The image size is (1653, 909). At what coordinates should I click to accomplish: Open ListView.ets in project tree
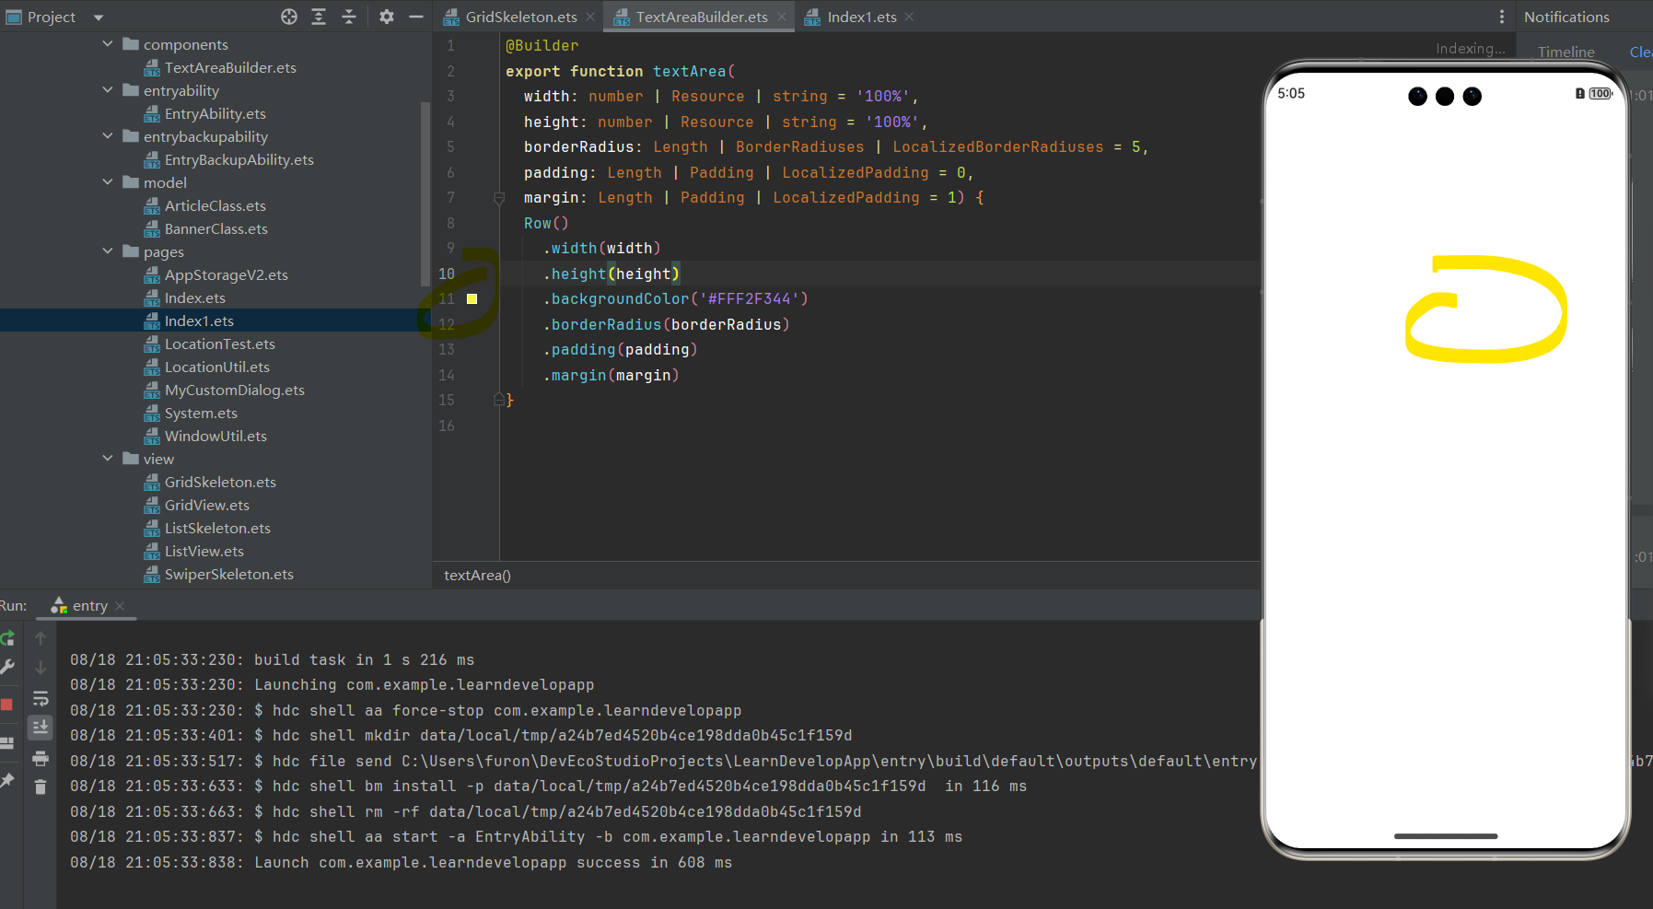(x=204, y=551)
